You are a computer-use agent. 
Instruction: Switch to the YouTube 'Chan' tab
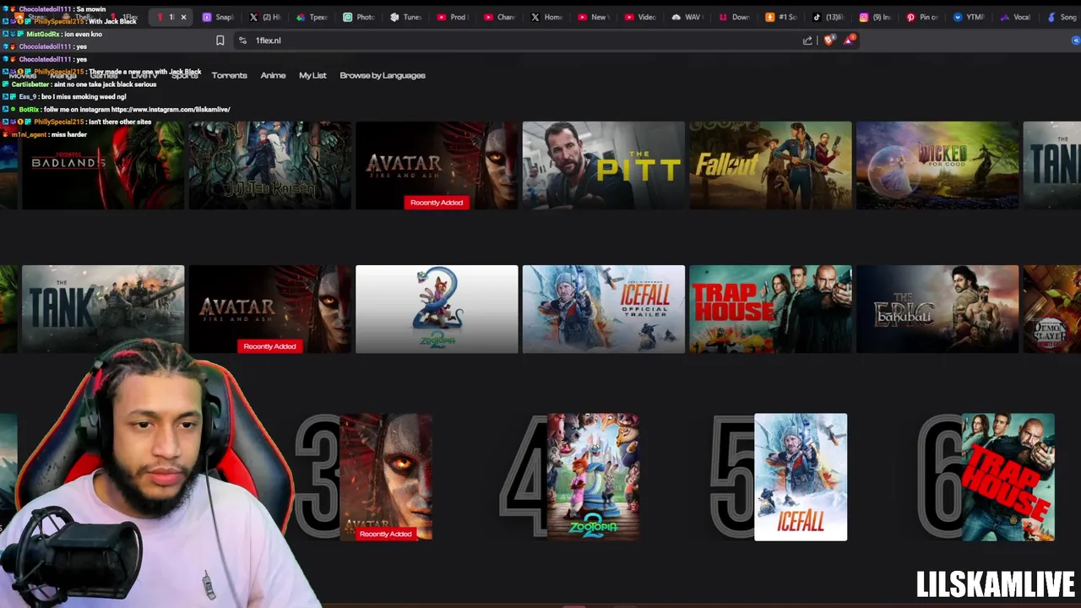(x=500, y=17)
